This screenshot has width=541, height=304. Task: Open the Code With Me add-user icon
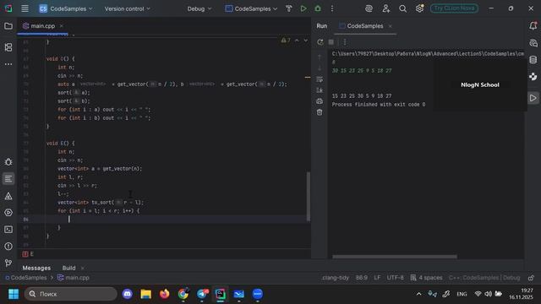point(385,8)
